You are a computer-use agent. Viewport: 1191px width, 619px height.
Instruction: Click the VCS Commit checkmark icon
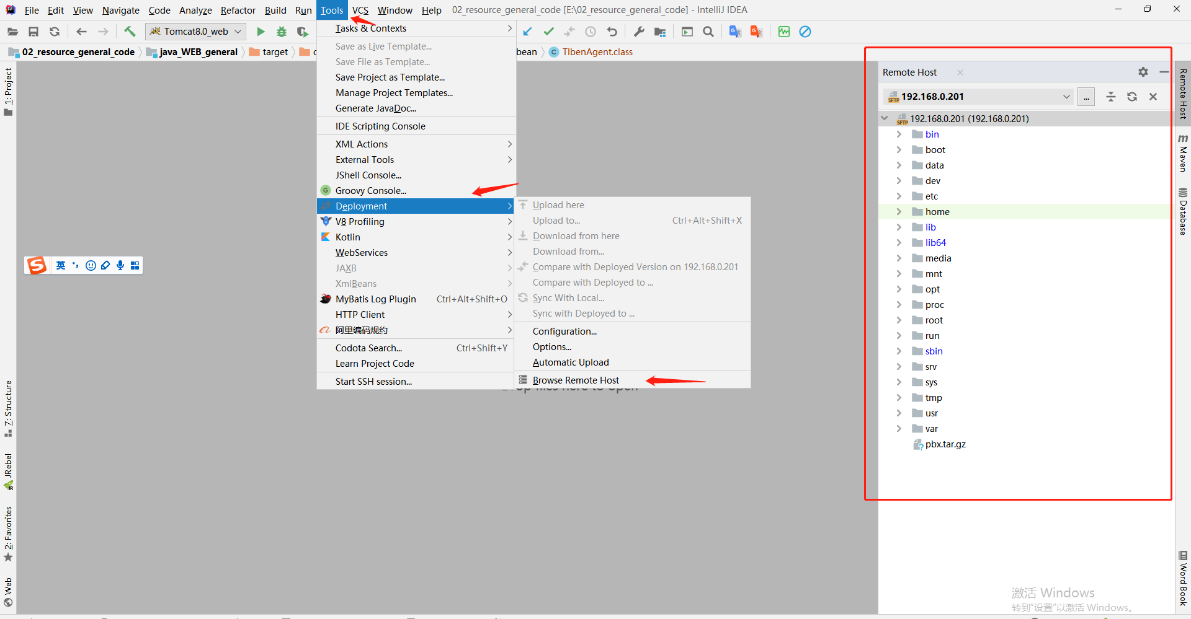pos(548,32)
